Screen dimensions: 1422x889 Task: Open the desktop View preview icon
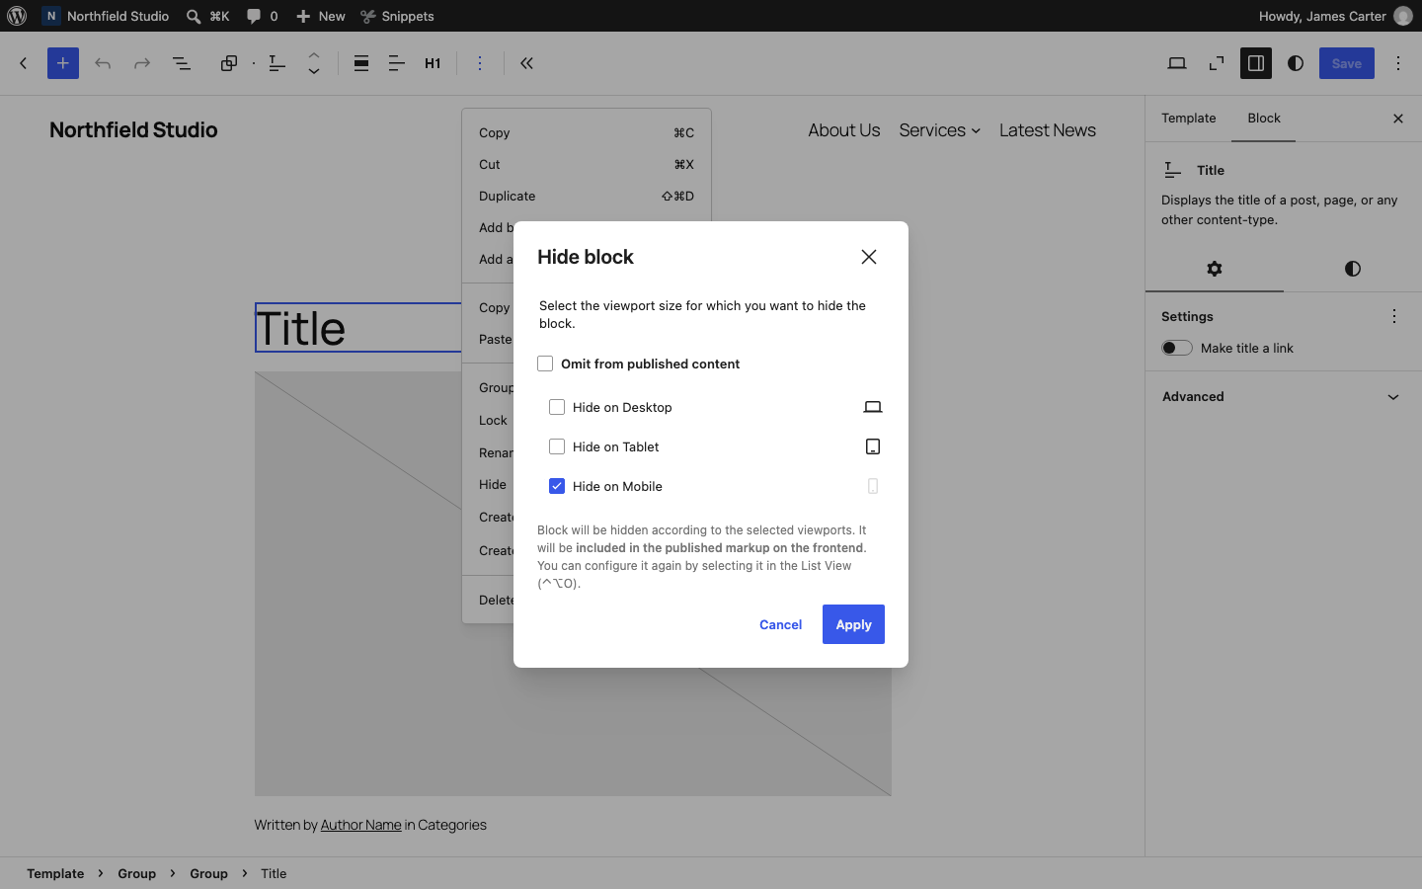click(x=1177, y=63)
